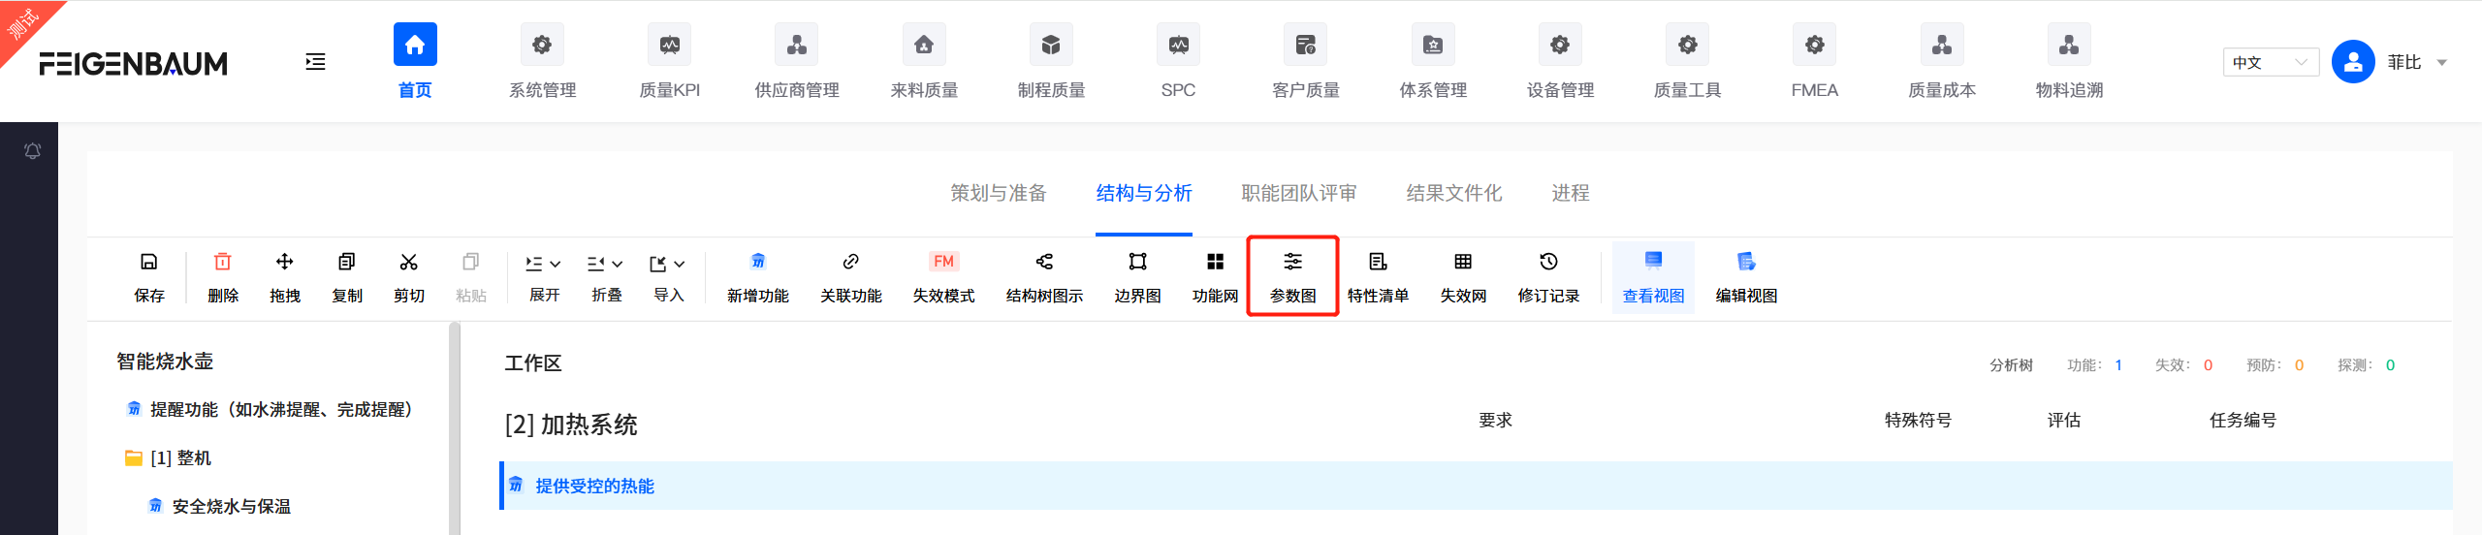This screenshot has width=2482, height=535.
Task: Open 结构树图示 structure tree diagram
Action: (x=1044, y=277)
